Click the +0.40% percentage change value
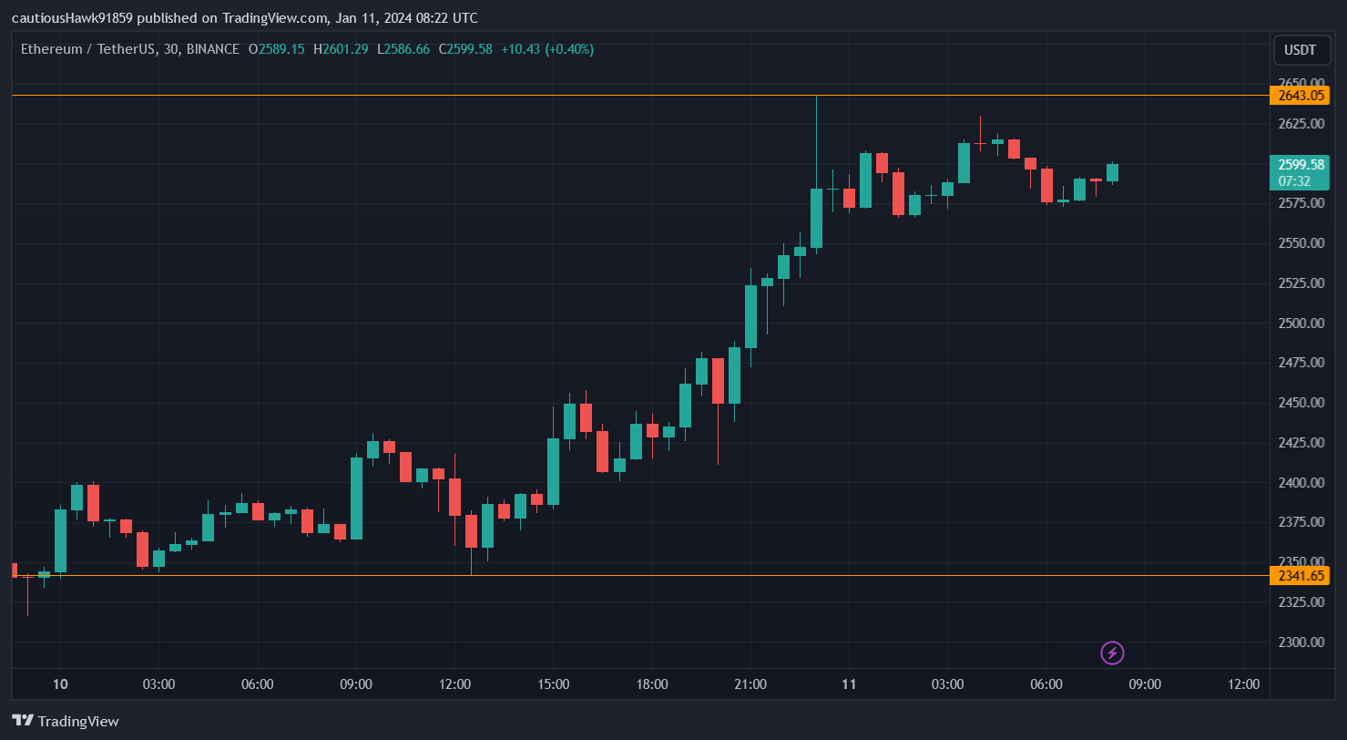The height and width of the screenshot is (740, 1347). (x=568, y=49)
